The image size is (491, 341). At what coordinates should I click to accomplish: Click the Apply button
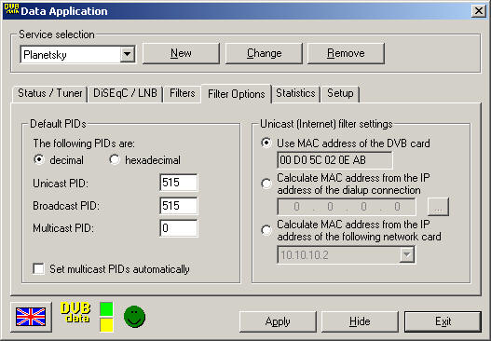[x=278, y=321]
